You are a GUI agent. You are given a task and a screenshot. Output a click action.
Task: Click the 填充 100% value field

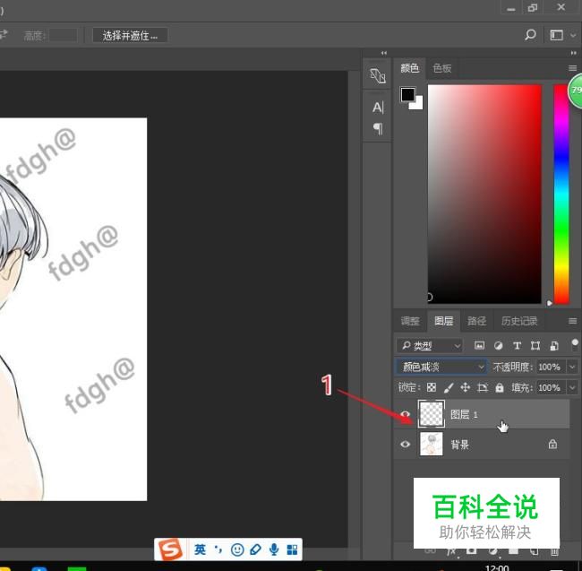550,387
